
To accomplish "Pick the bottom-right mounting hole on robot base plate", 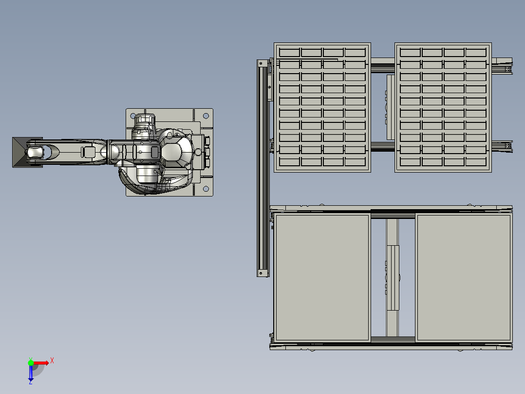I will [206, 189].
